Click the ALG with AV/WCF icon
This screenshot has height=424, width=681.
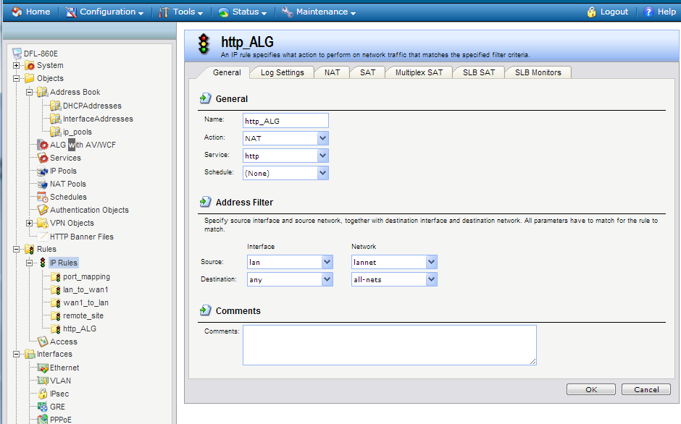[43, 145]
